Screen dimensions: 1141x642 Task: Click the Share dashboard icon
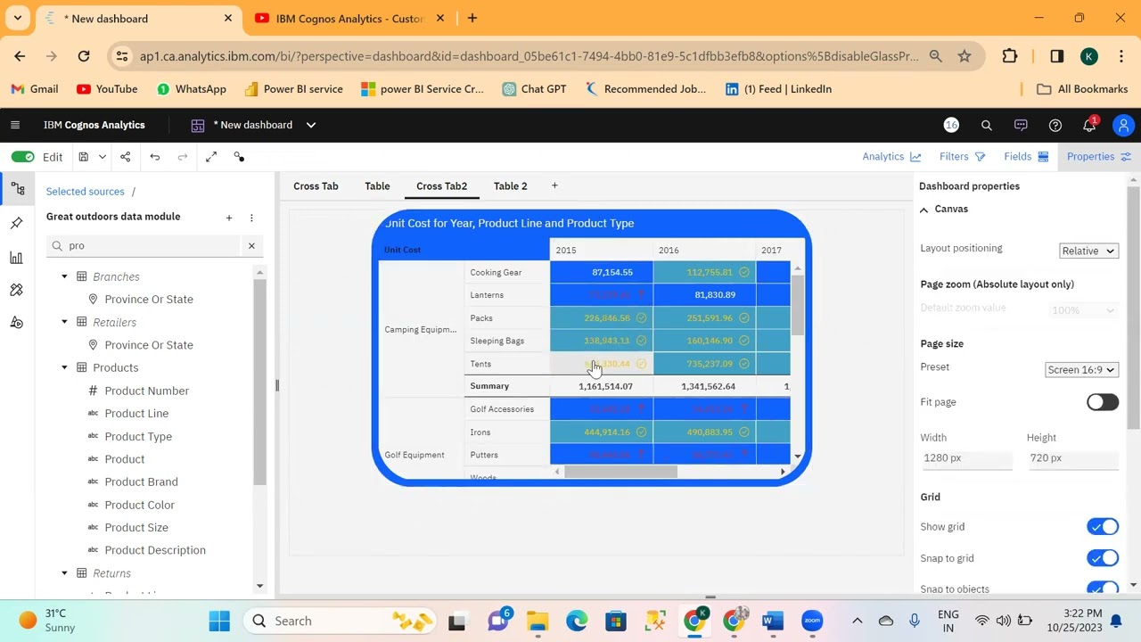126,157
